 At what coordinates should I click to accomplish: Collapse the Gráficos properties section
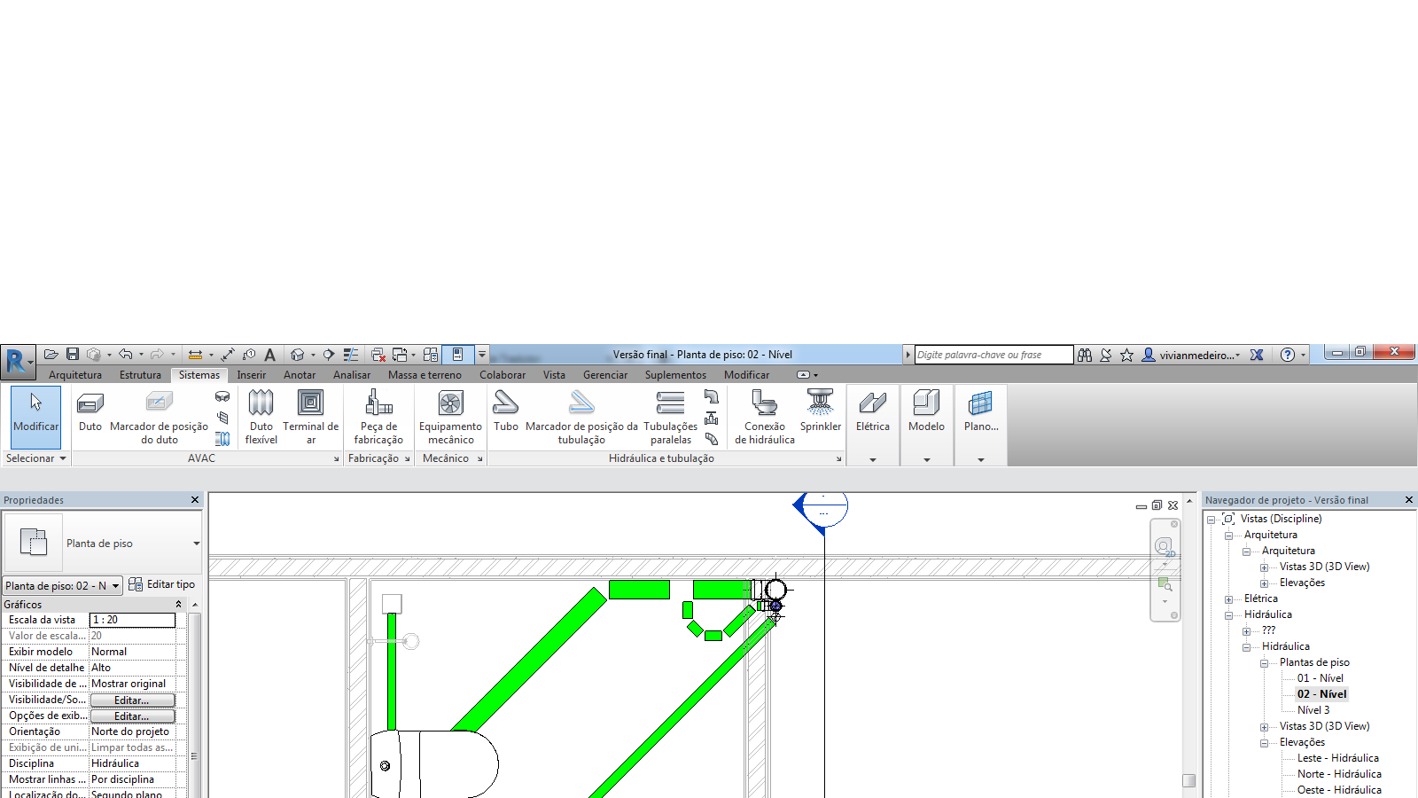178,604
